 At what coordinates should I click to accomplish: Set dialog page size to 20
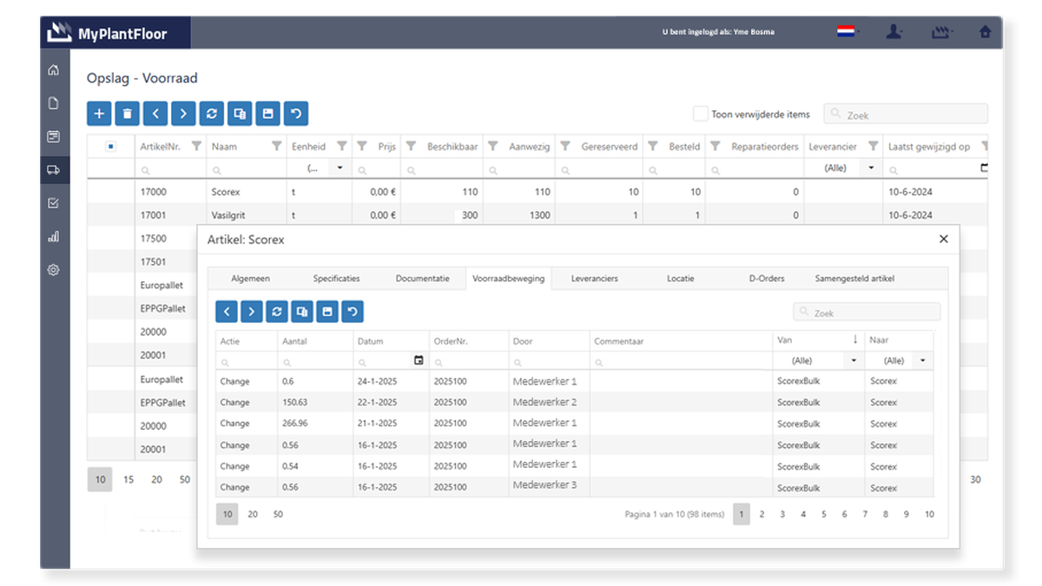pyautogui.click(x=253, y=514)
